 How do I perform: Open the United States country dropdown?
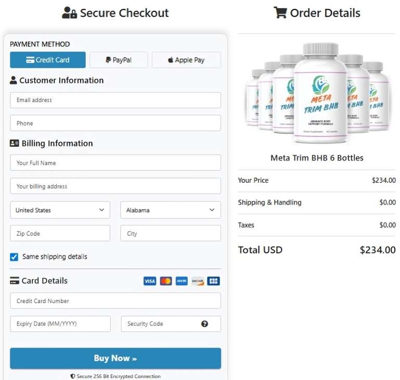[60, 210]
